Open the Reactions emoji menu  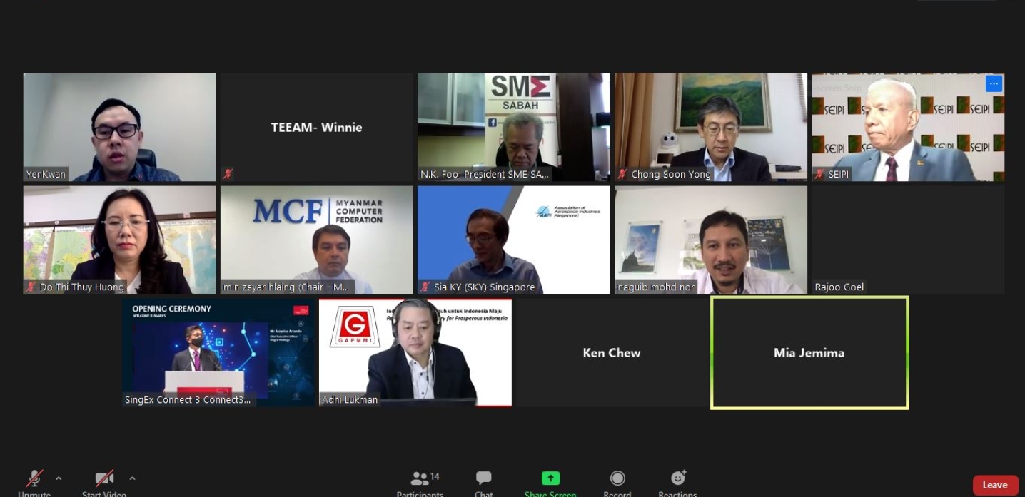677,478
